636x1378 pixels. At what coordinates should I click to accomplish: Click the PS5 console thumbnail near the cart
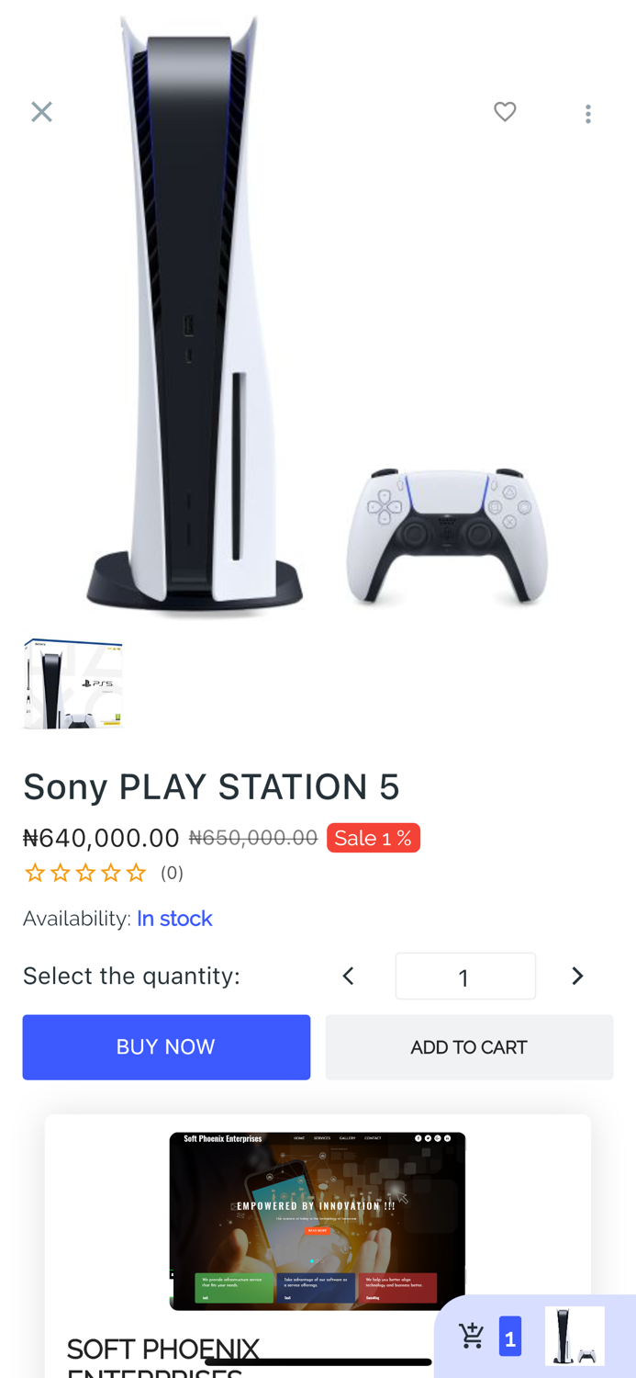pos(575,1334)
